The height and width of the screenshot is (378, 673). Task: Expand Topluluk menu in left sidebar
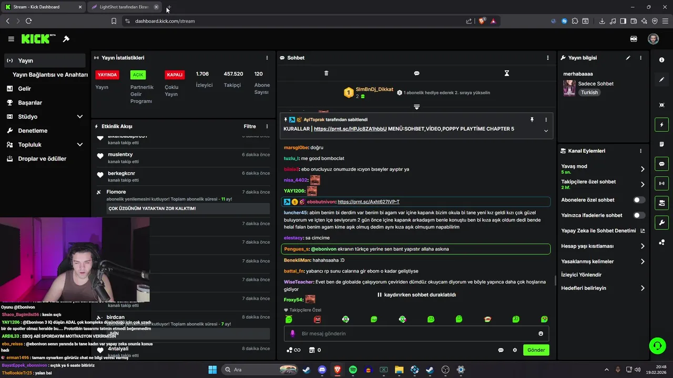point(80,144)
